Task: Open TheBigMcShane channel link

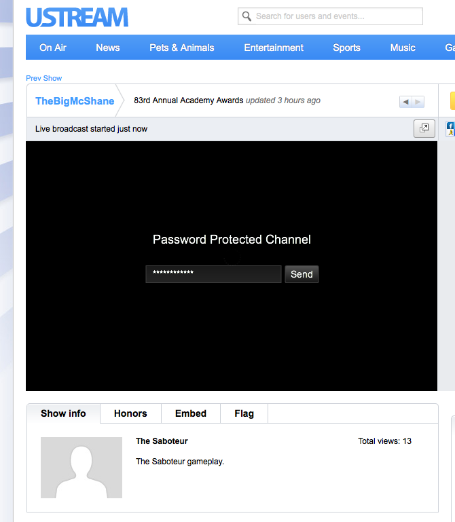Action: tap(75, 101)
